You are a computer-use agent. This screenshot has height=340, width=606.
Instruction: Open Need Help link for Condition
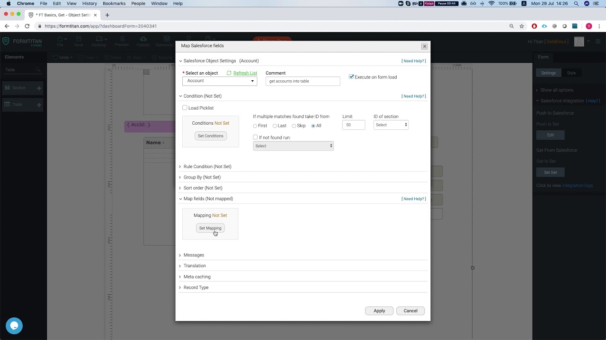(413, 96)
